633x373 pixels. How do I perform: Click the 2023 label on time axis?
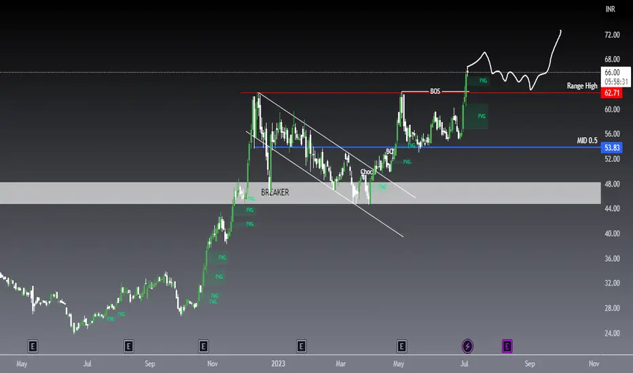[278, 364]
